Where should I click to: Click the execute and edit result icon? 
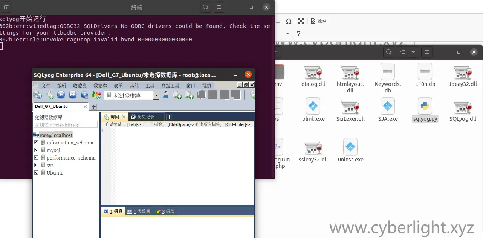tap(84, 95)
